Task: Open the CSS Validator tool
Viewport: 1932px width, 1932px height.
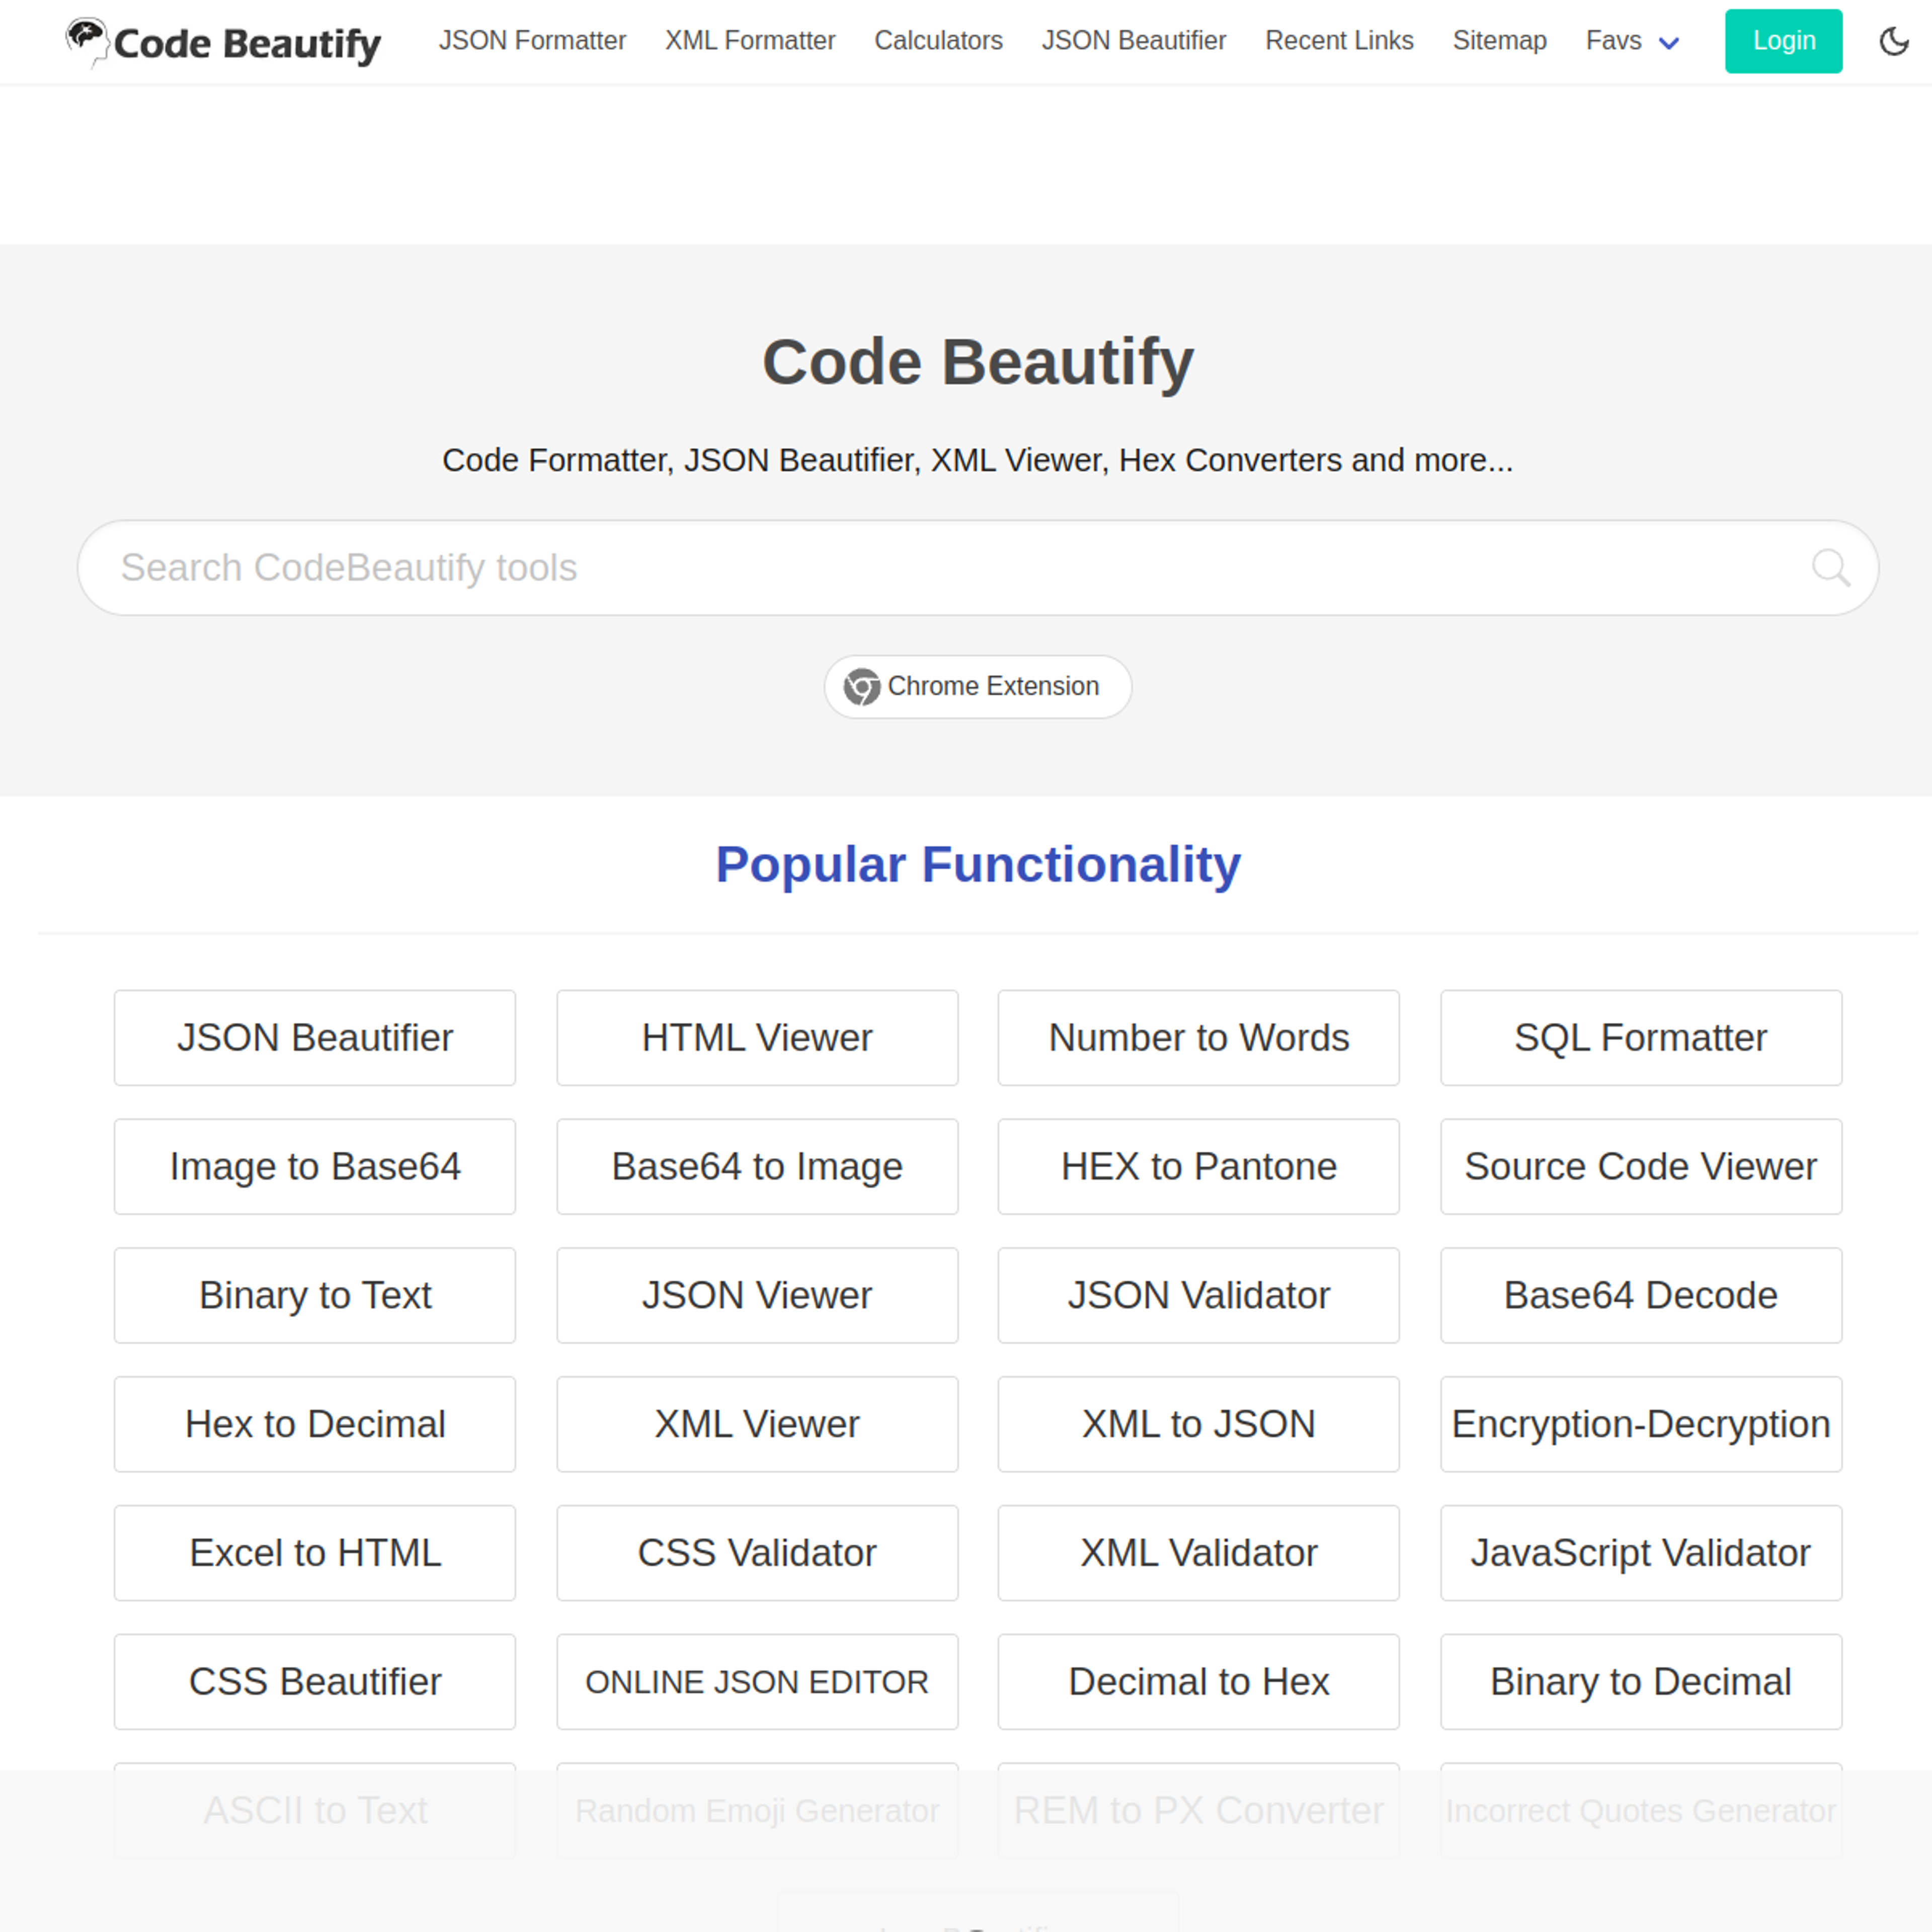Action: coord(757,1553)
